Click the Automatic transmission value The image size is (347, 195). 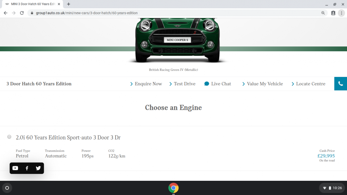click(x=56, y=156)
